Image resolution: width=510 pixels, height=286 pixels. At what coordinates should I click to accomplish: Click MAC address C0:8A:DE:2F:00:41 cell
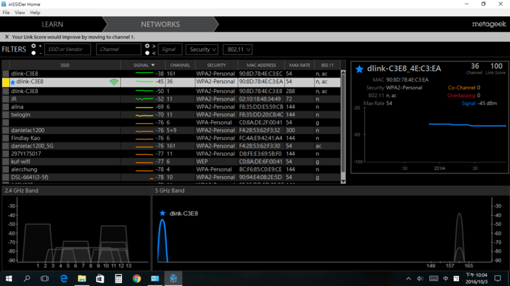(261, 122)
